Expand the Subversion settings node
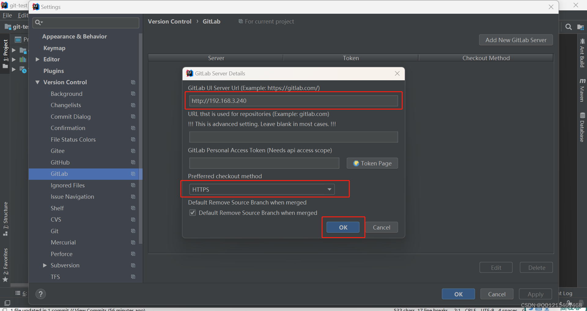The width and height of the screenshot is (587, 311). [45, 265]
